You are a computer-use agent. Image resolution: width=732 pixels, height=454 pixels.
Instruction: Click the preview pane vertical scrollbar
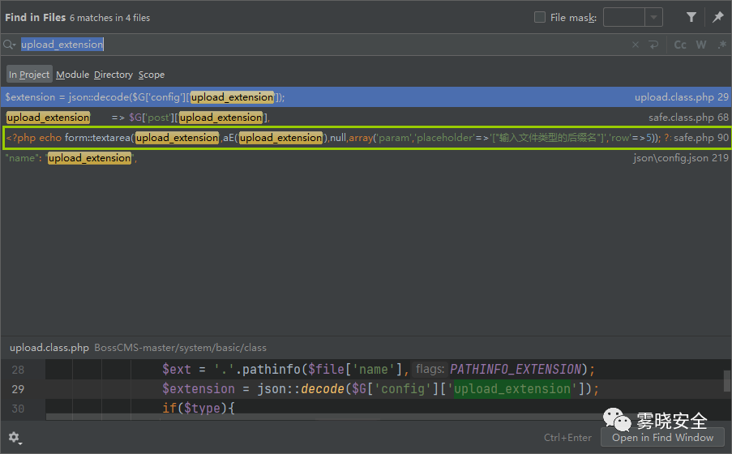click(727, 381)
